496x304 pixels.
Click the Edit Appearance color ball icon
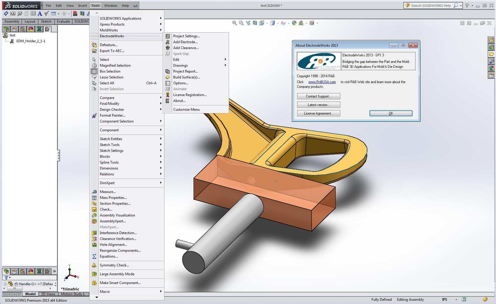[x=294, y=23]
